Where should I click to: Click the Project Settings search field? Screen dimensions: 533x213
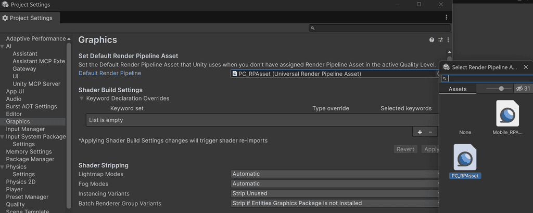(379, 28)
